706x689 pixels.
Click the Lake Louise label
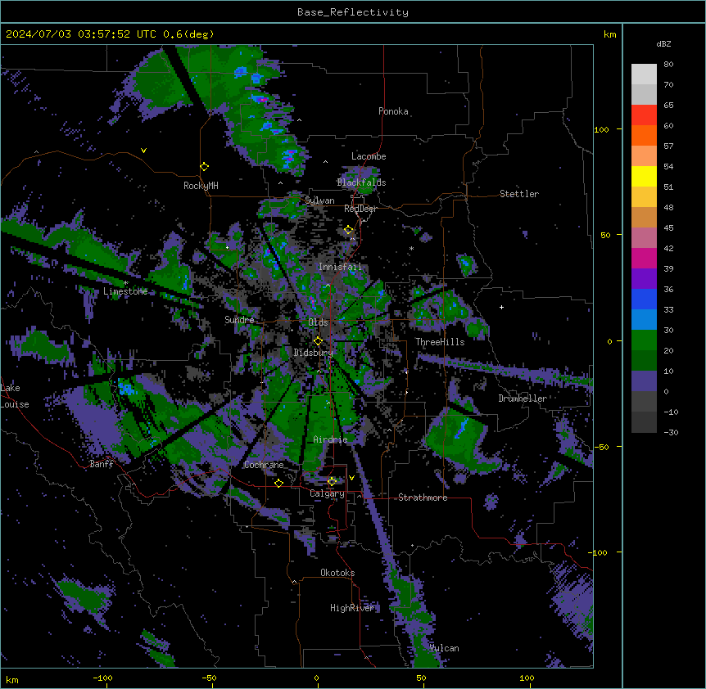(x=15, y=396)
